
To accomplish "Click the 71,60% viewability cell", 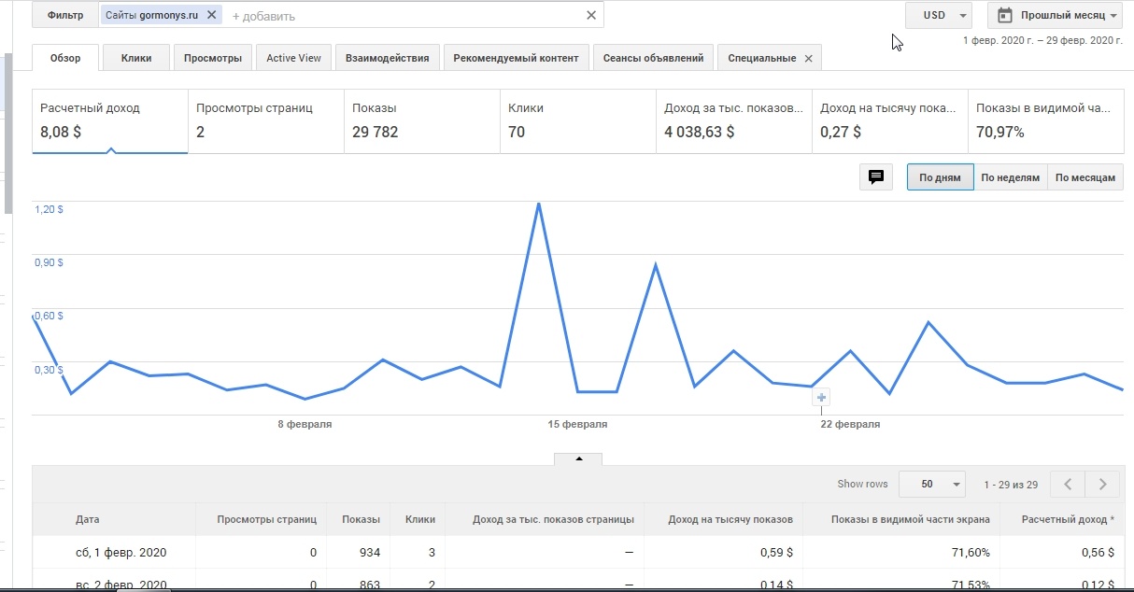I will click(971, 553).
